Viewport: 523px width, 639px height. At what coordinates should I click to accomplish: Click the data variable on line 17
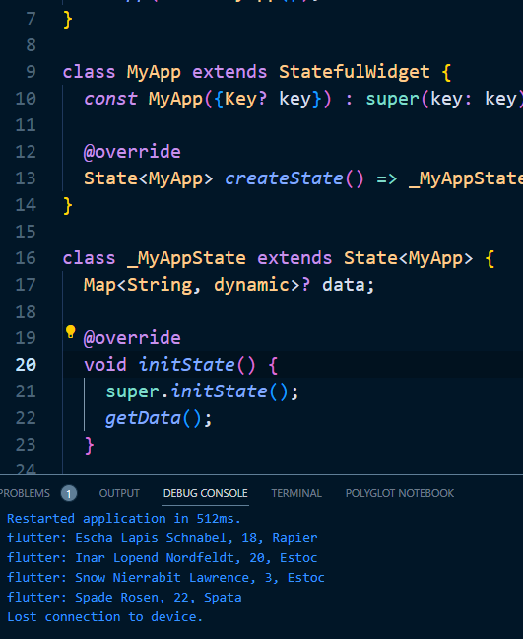pyautogui.click(x=343, y=284)
